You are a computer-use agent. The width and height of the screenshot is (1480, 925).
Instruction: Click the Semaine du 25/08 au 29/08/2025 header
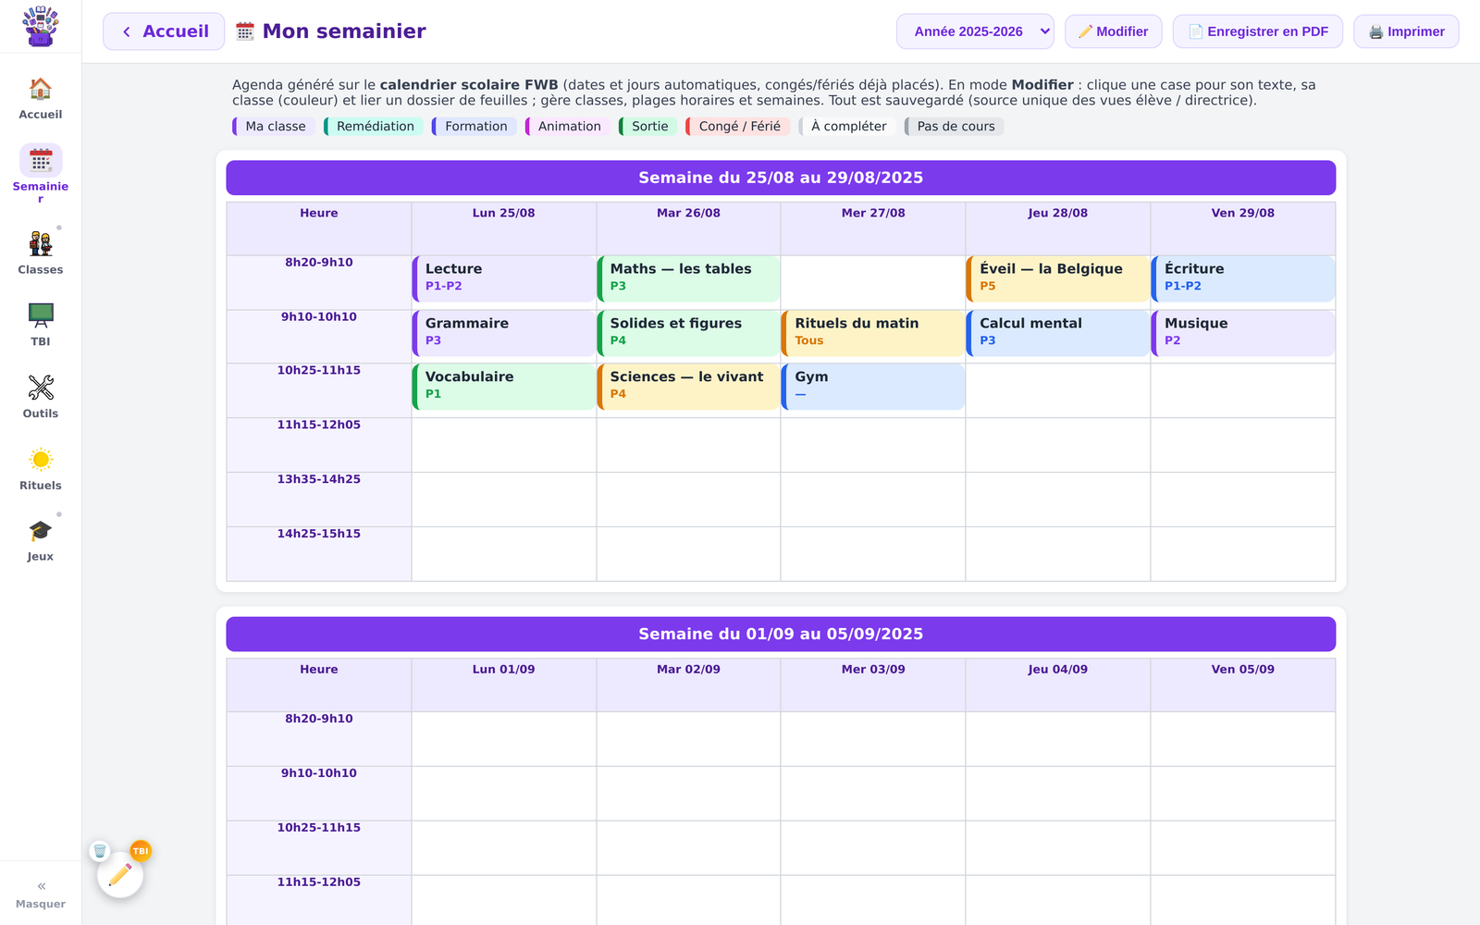coord(781,178)
